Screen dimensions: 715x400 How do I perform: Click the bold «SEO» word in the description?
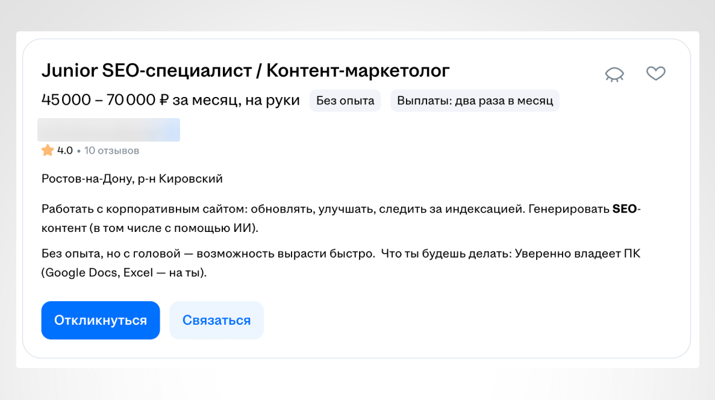pyautogui.click(x=626, y=208)
